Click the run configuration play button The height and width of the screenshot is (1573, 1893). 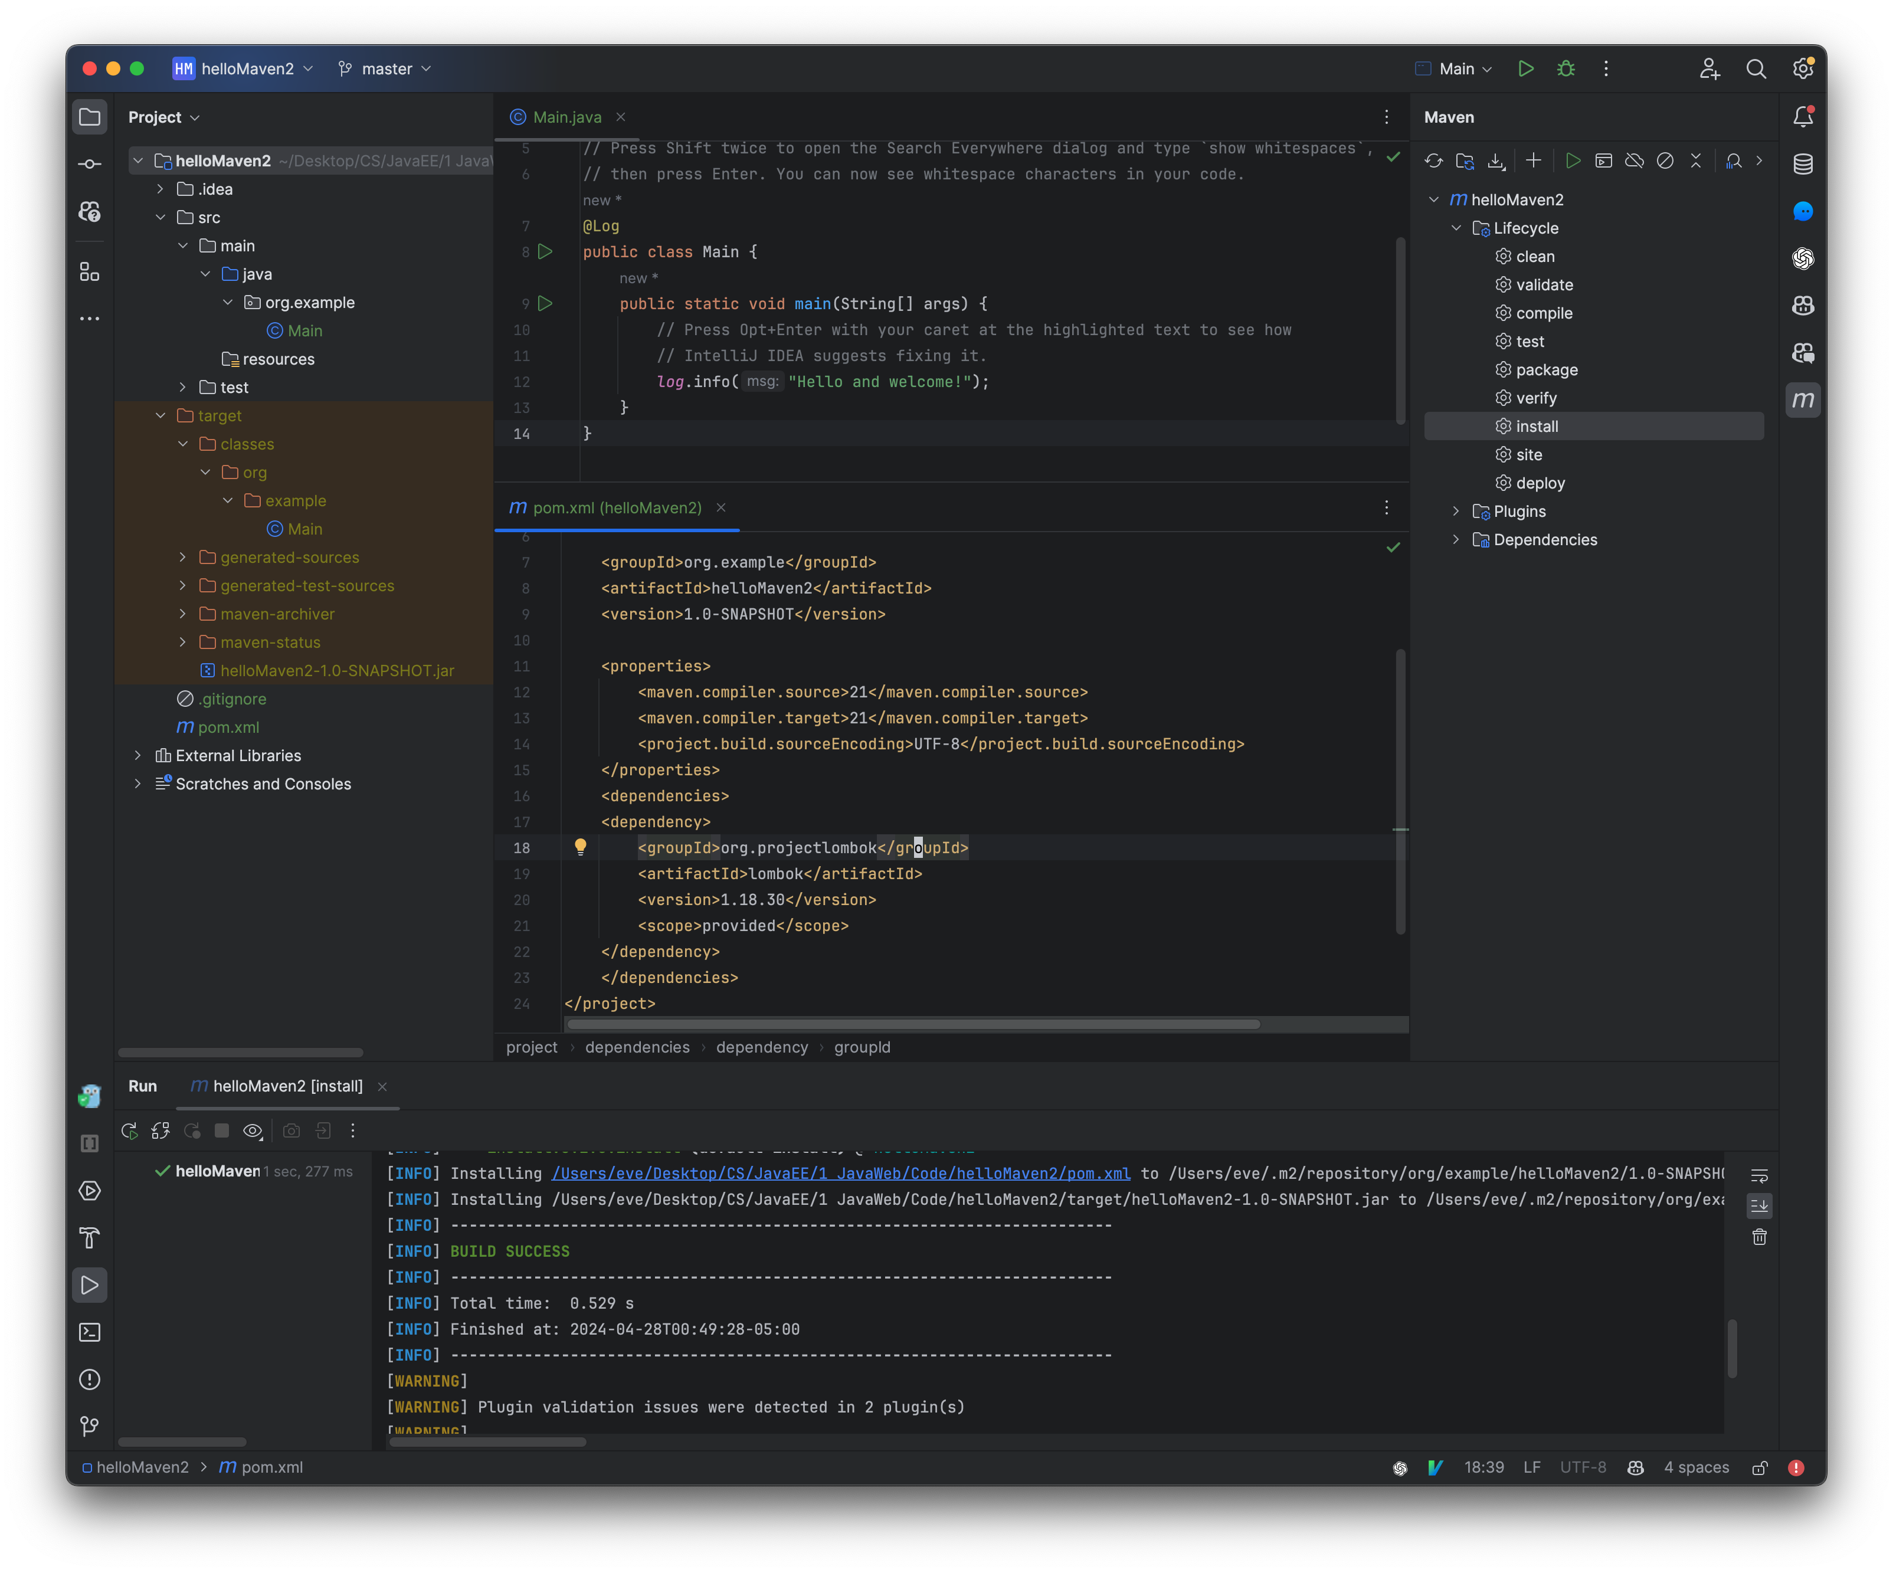(x=1522, y=68)
